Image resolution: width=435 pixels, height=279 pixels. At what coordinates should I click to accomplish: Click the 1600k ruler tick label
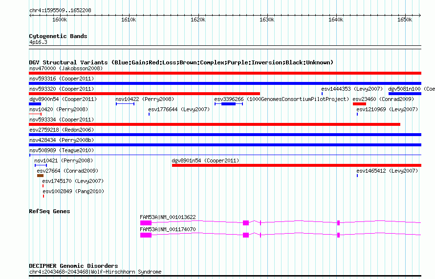click(x=60, y=20)
